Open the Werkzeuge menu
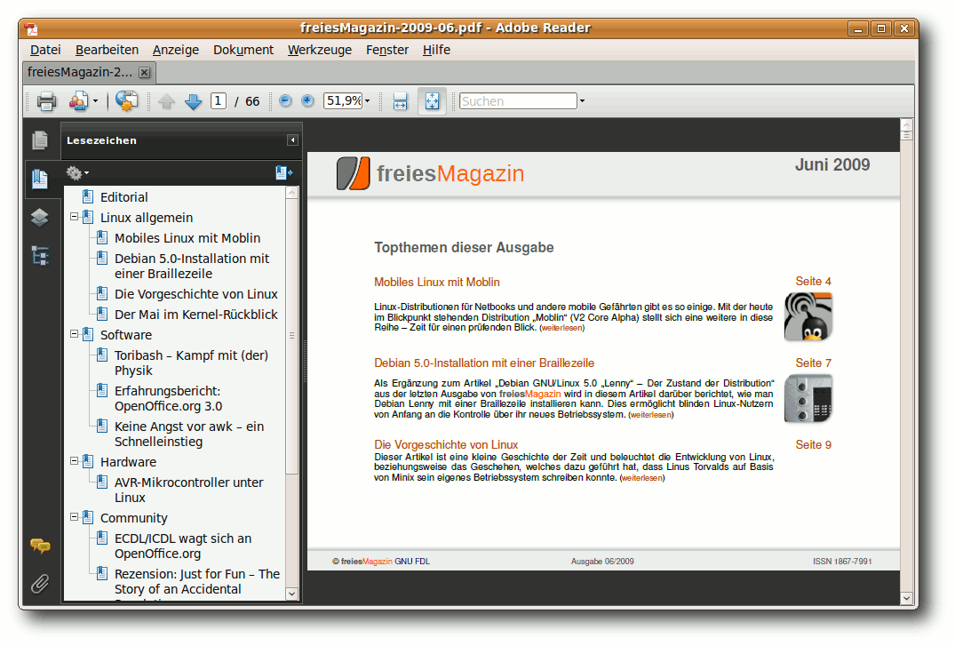The image size is (955, 646). (x=320, y=50)
